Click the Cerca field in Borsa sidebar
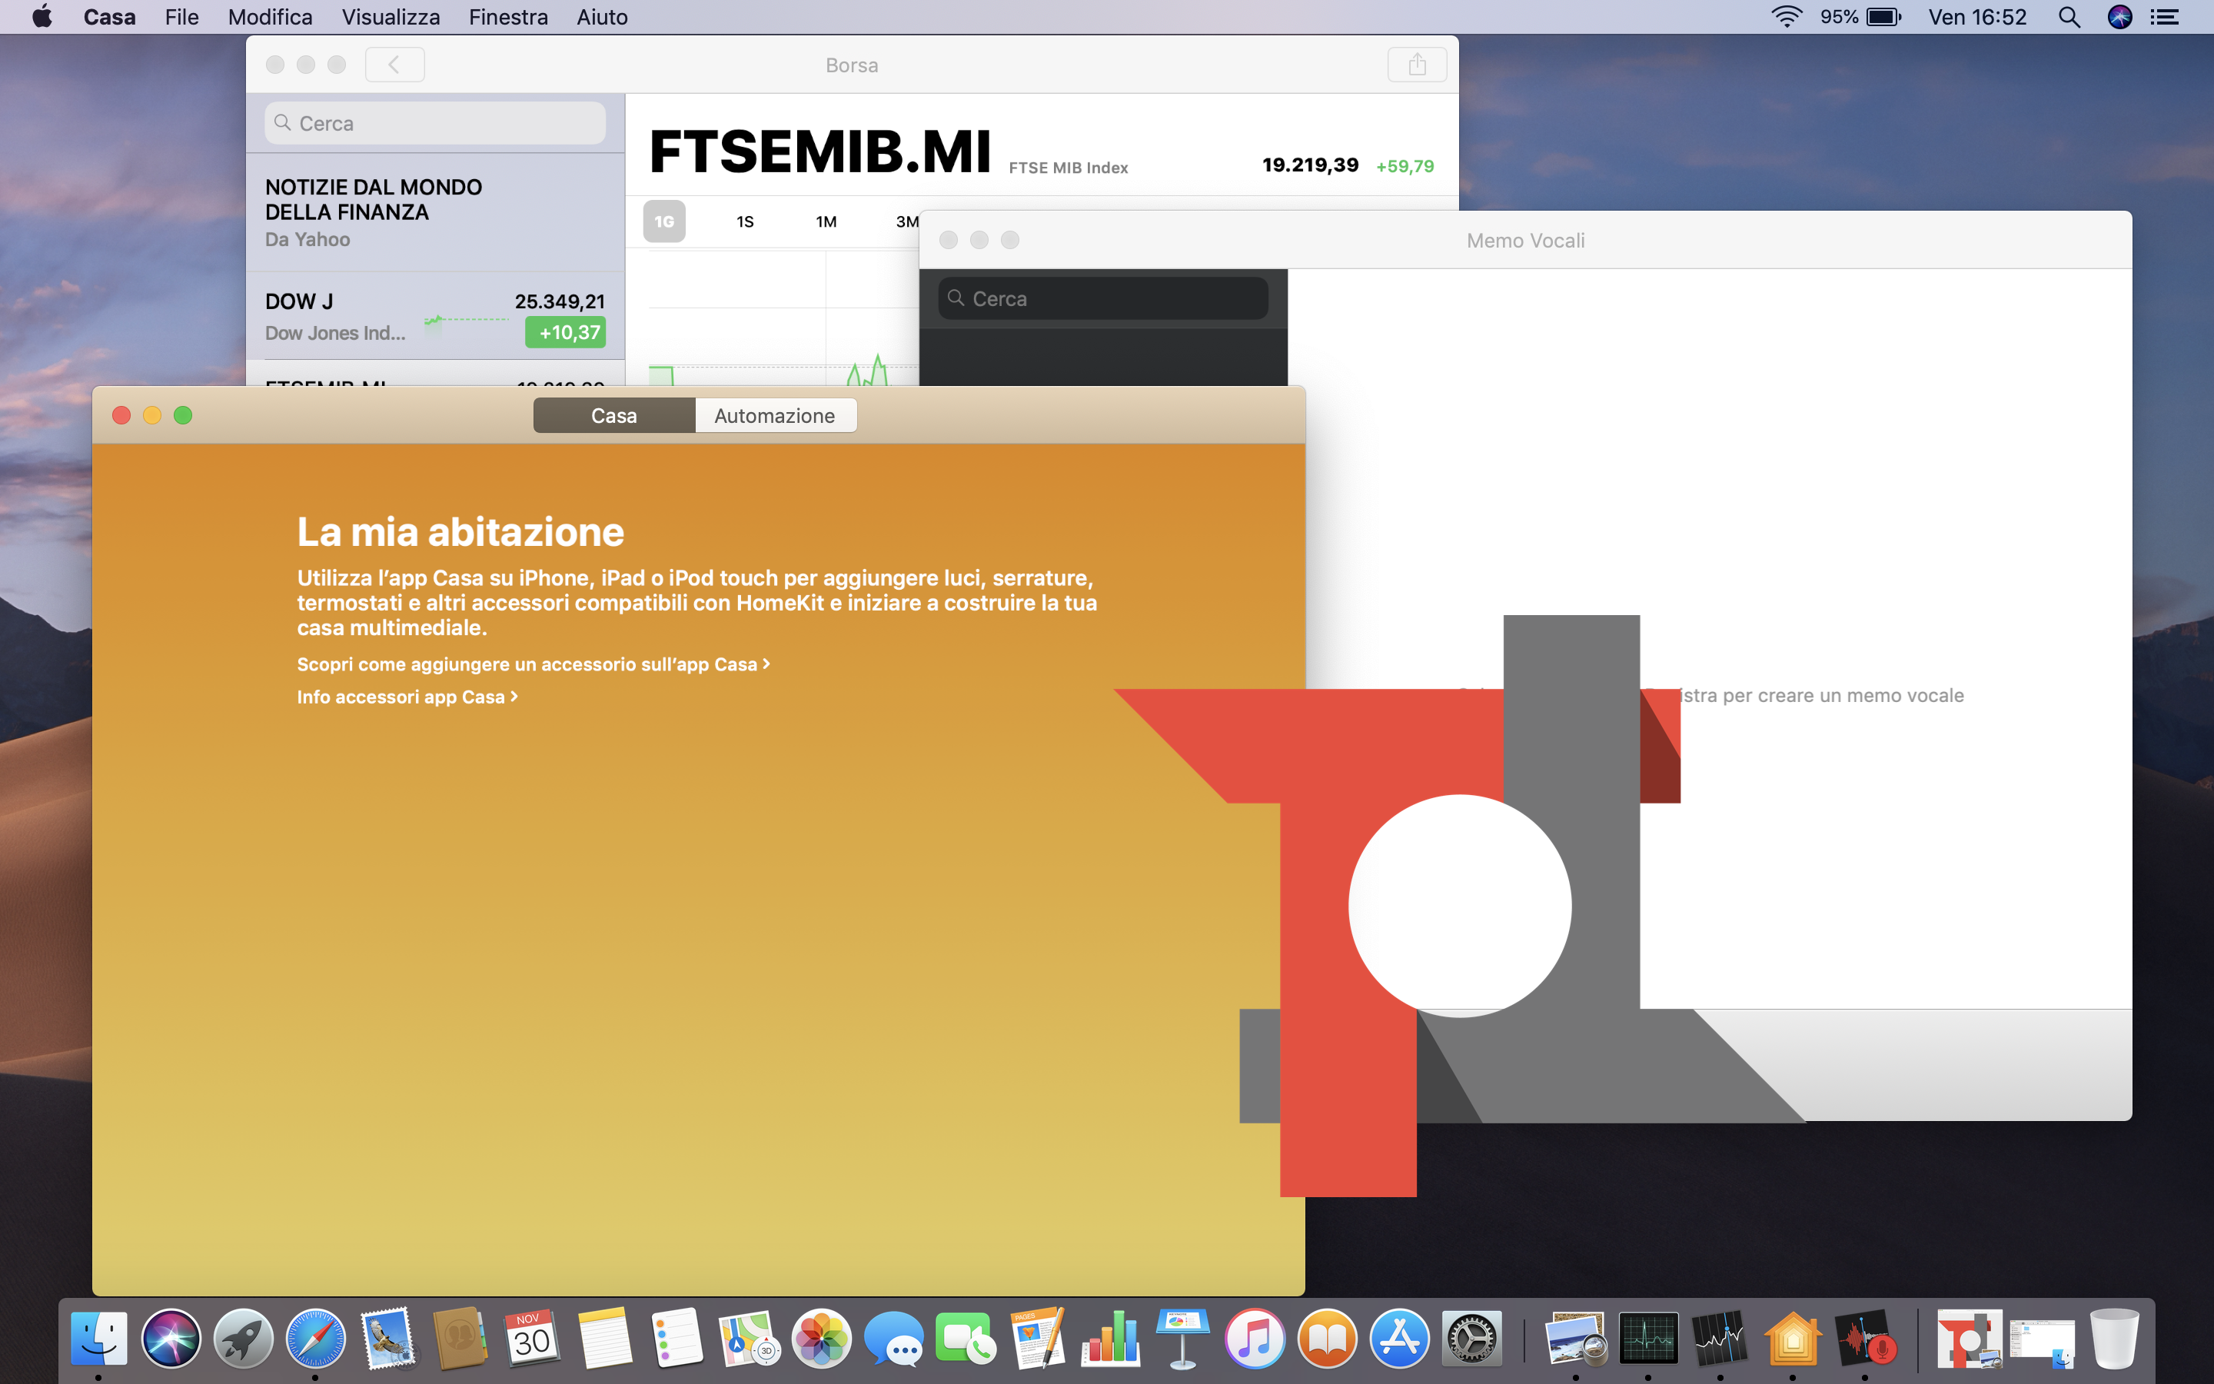The height and width of the screenshot is (1384, 2214). coord(435,124)
